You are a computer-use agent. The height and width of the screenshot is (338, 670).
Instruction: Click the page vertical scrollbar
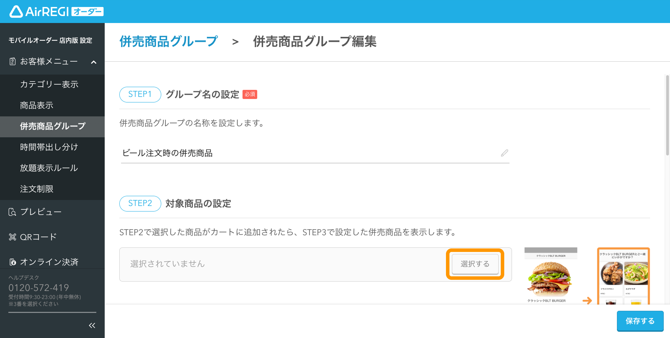coord(667,115)
